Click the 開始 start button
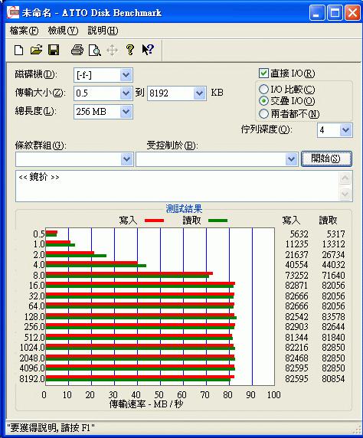 pos(326,159)
